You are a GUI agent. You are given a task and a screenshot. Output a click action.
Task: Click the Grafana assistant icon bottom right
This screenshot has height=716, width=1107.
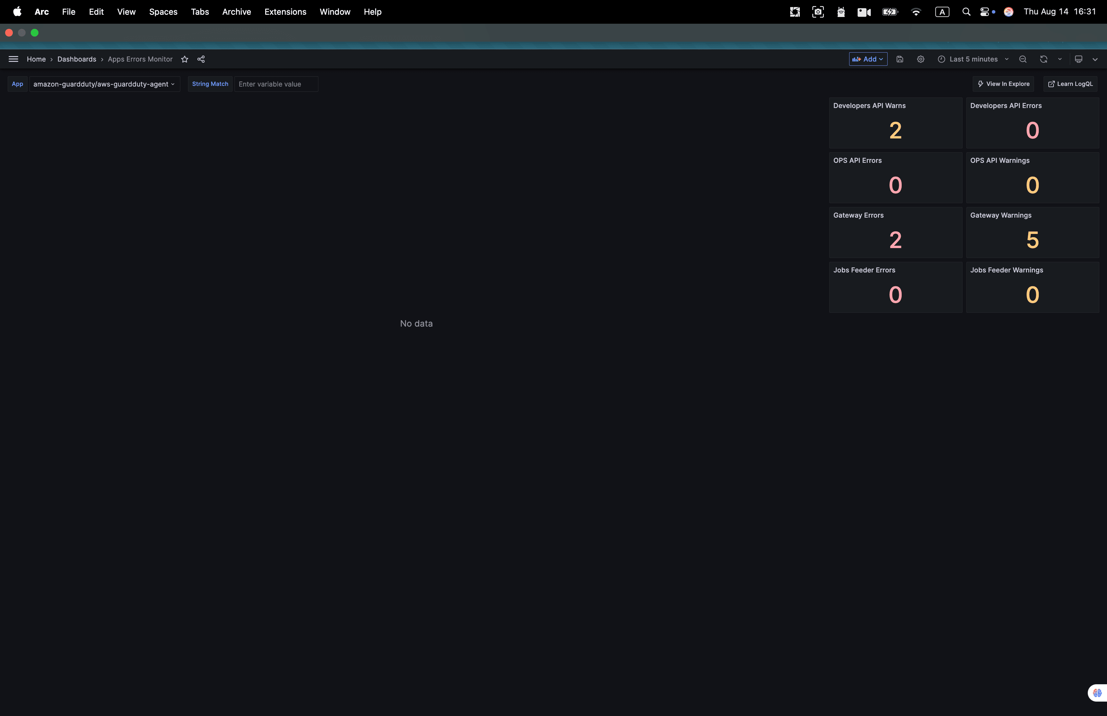pyautogui.click(x=1098, y=692)
